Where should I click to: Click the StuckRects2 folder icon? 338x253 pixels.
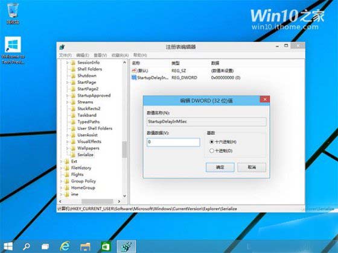click(x=73, y=108)
